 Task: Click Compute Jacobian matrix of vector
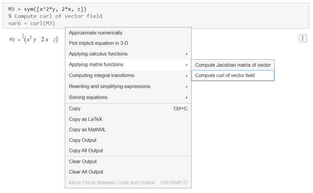point(233,65)
